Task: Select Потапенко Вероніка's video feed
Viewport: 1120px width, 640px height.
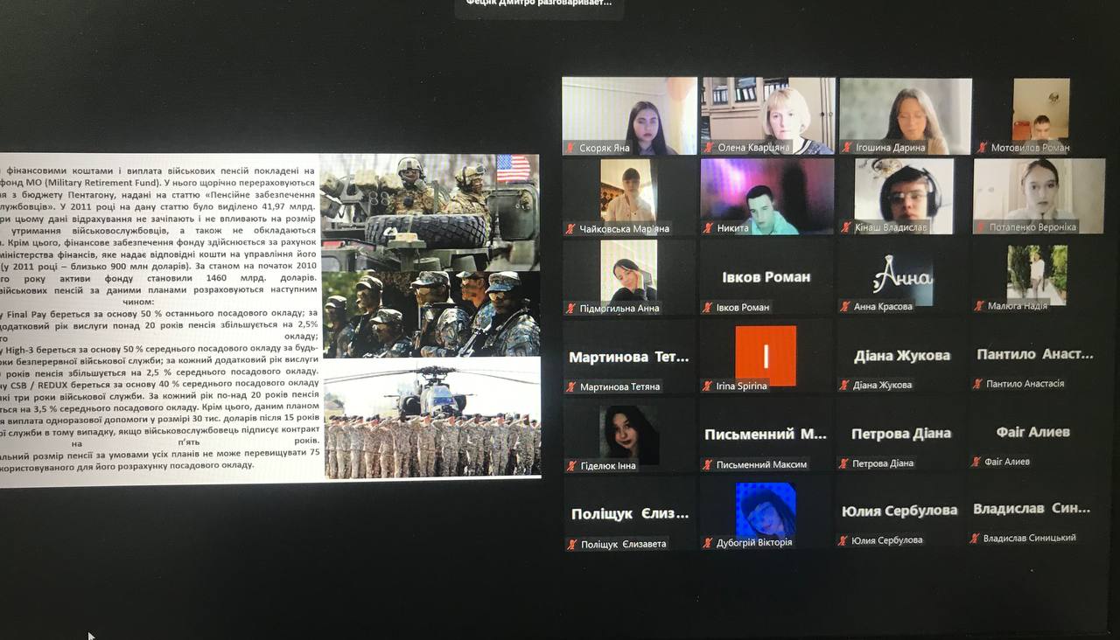Action: [x=1039, y=196]
